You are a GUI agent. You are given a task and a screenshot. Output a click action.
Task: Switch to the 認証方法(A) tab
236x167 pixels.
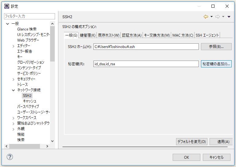(132, 35)
